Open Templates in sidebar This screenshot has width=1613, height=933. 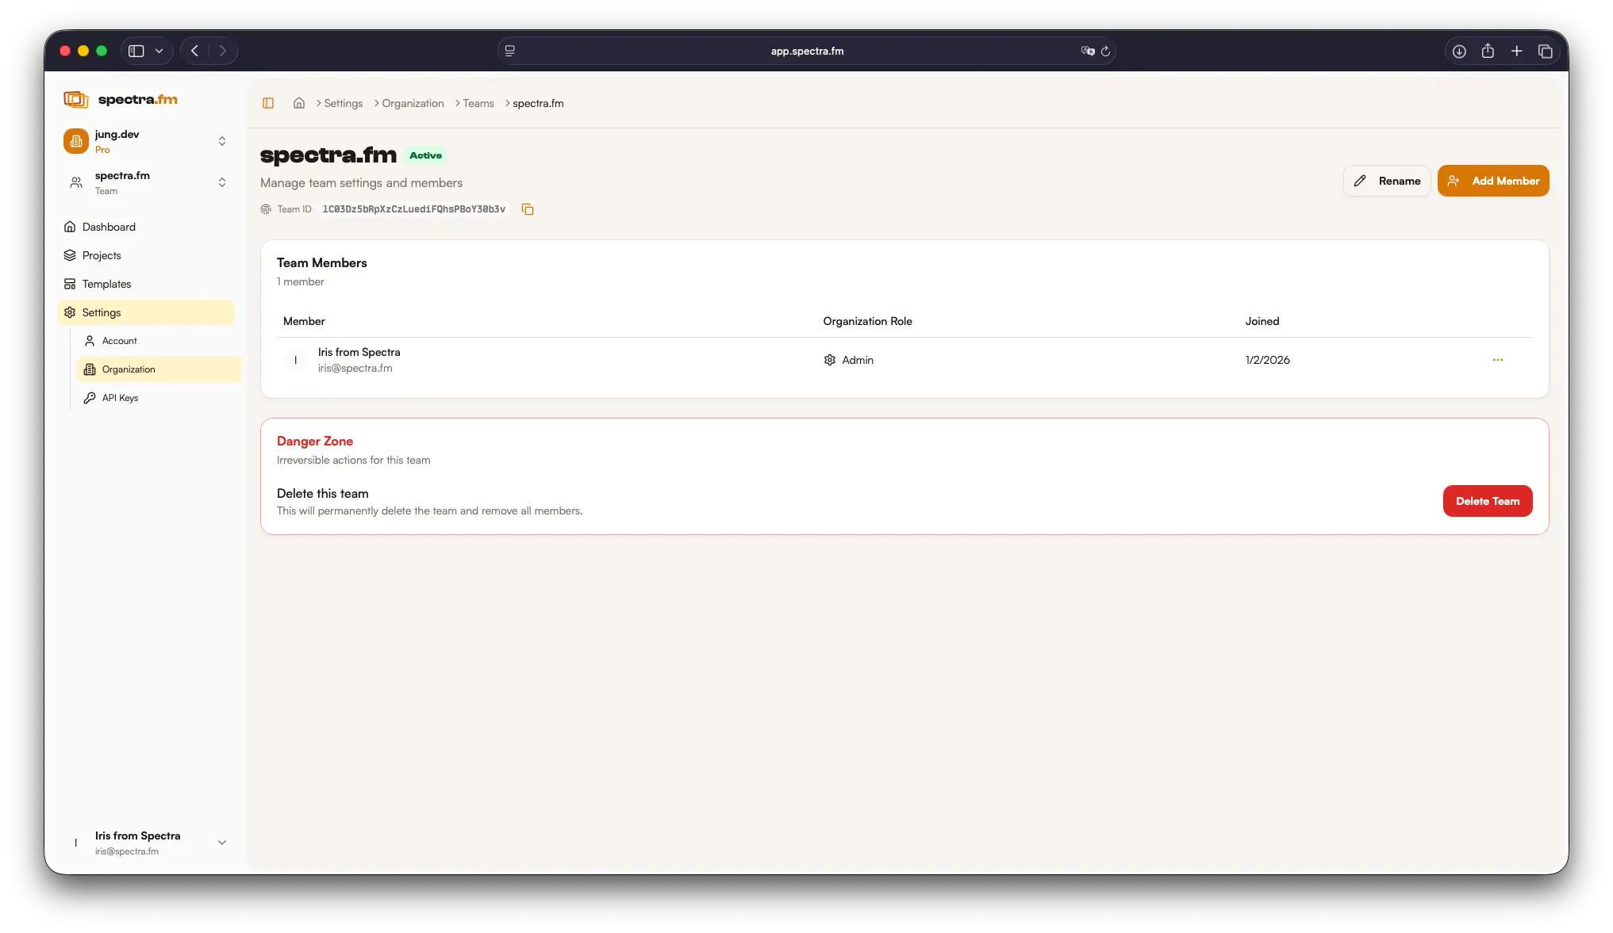pos(106,284)
